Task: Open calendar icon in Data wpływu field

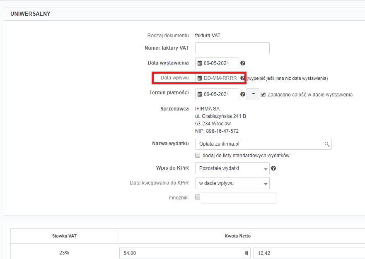Action: 200,78
